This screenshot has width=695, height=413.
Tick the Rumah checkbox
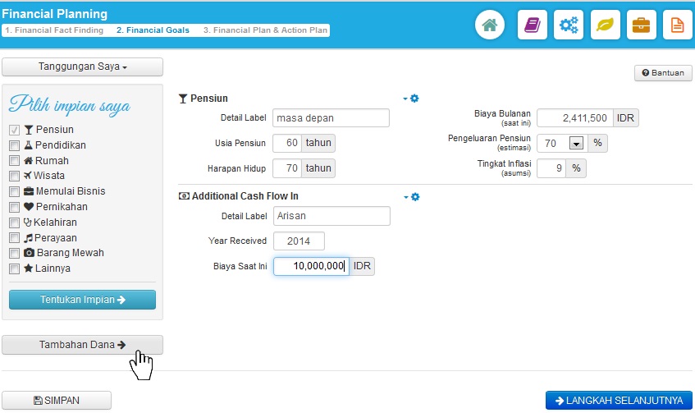click(14, 161)
